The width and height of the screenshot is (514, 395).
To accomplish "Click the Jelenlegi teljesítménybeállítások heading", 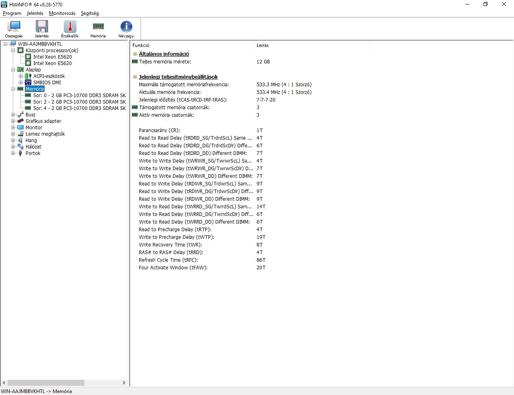I will pyautogui.click(x=178, y=77).
